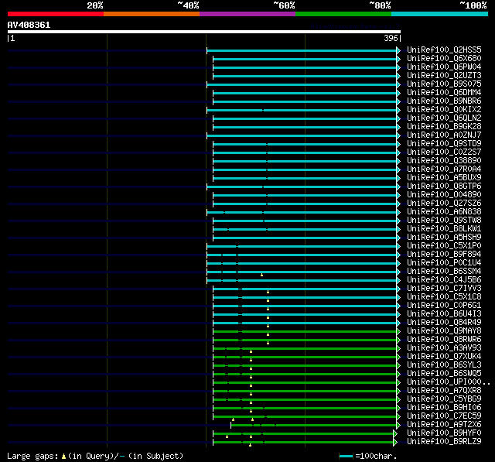Select the truncated UniRef100_UPI000.. label

tap(449, 382)
